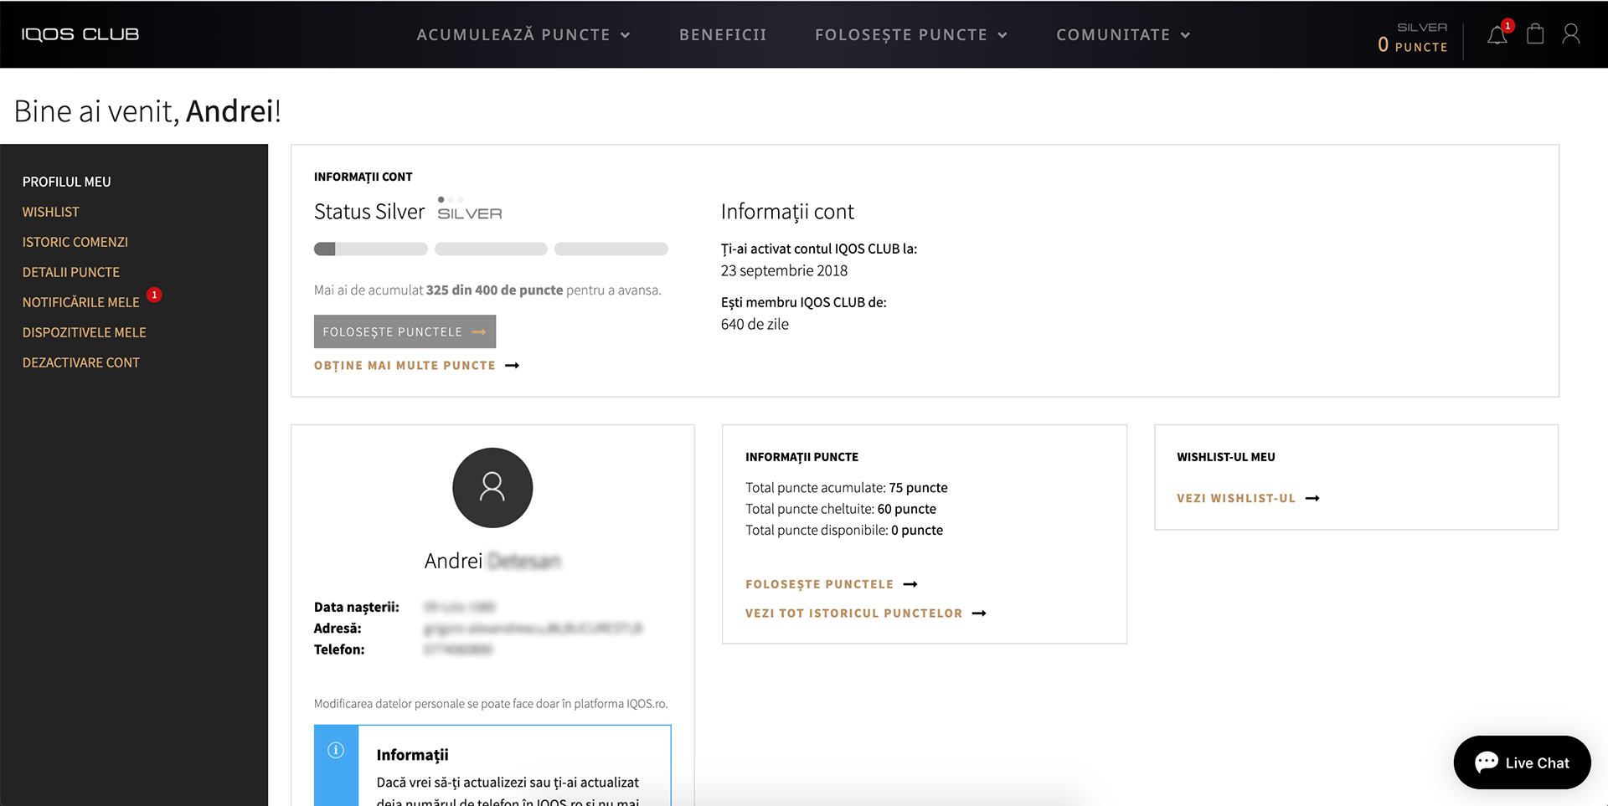Click the 'Adresă:' label

[338, 628]
